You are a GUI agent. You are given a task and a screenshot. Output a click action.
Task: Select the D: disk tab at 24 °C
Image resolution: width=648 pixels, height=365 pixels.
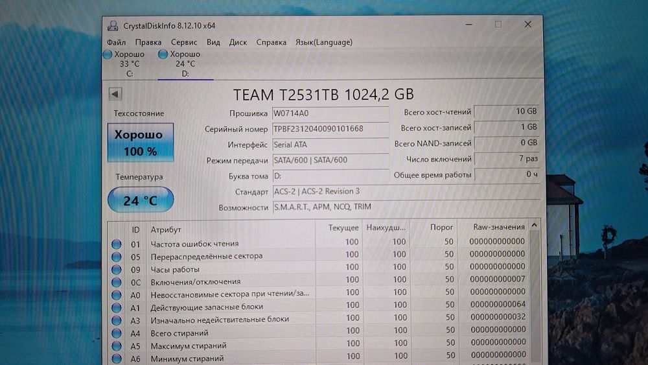[185, 64]
